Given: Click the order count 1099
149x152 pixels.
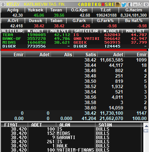Looking at the screenshot, I should 141,60.
